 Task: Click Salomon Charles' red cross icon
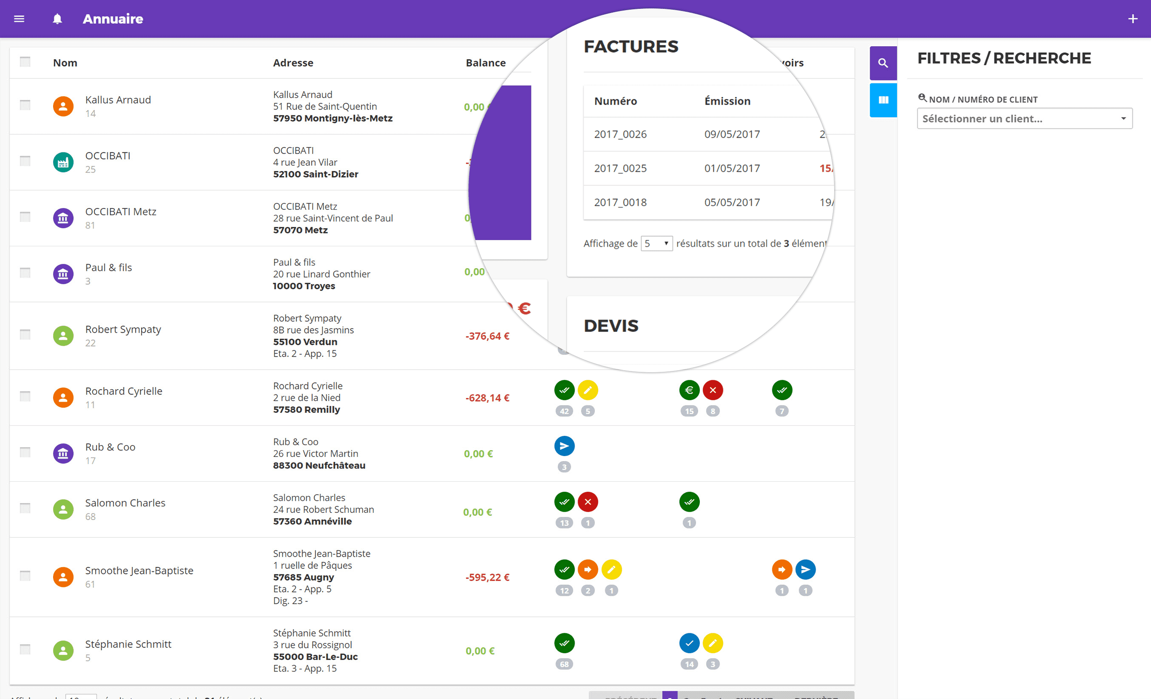[x=588, y=502]
